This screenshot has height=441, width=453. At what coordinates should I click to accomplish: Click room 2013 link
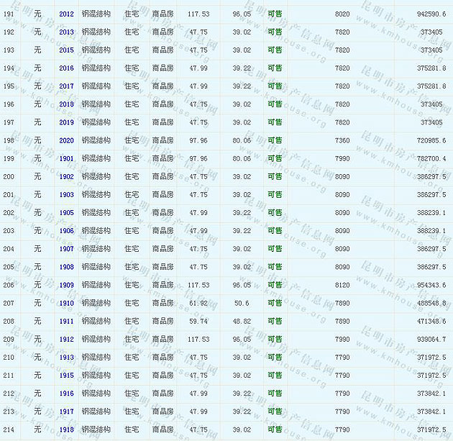pos(66,32)
